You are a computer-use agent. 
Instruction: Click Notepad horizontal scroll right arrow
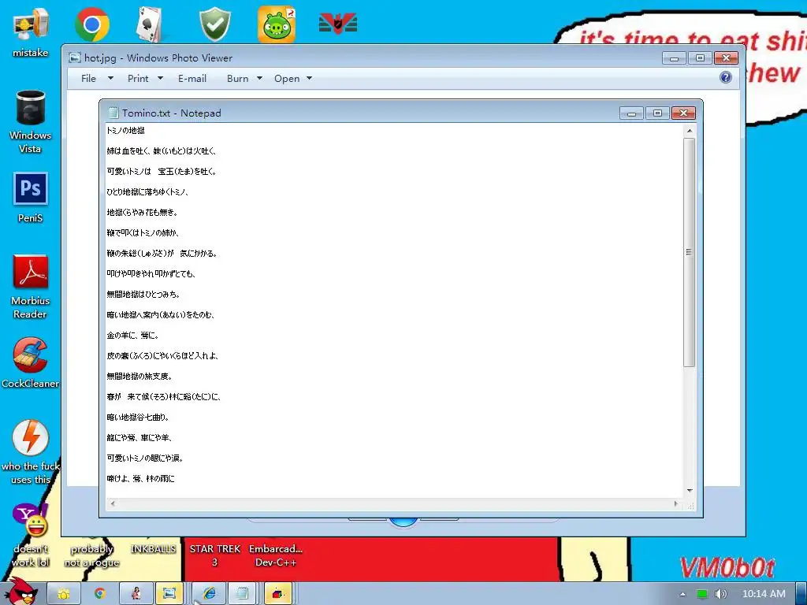676,503
